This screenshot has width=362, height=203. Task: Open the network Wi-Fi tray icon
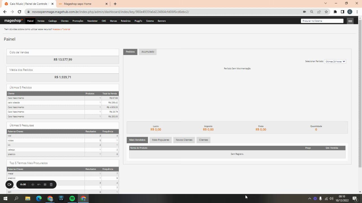point(326,198)
